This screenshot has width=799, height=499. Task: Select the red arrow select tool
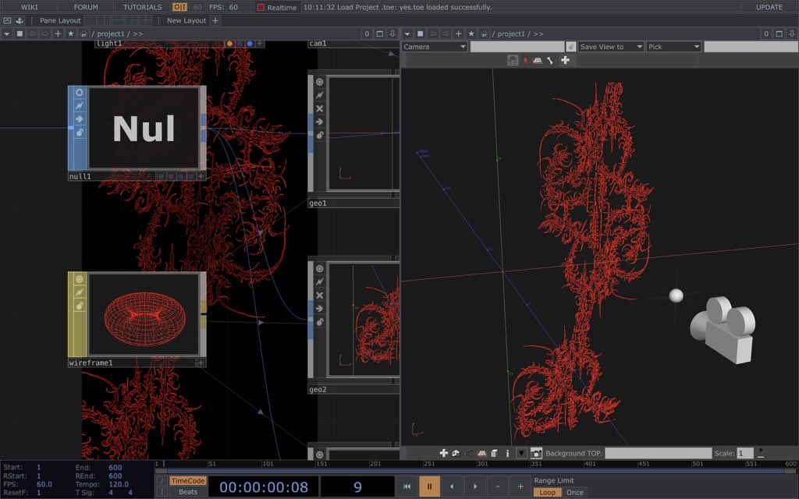[x=525, y=60]
